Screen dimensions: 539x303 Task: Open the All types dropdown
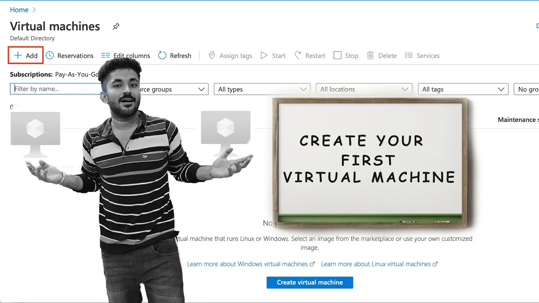point(262,89)
